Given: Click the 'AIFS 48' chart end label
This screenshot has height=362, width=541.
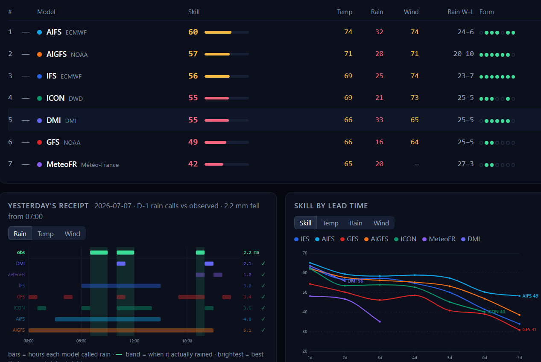Looking at the screenshot, I should (530, 296).
